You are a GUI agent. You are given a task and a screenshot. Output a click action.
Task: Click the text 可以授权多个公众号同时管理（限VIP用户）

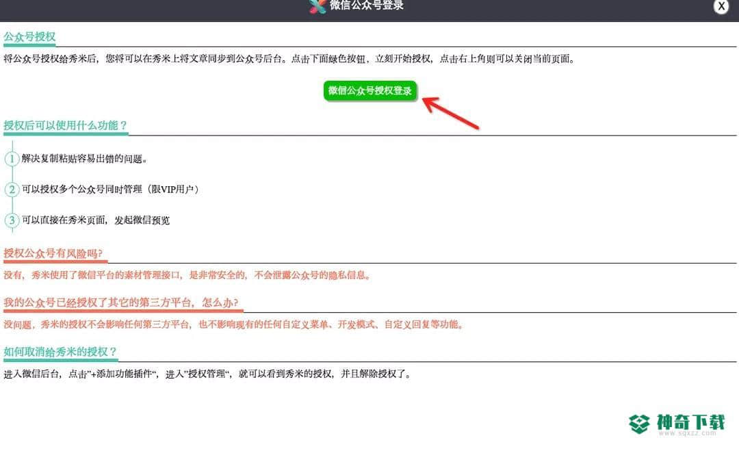tap(110, 190)
